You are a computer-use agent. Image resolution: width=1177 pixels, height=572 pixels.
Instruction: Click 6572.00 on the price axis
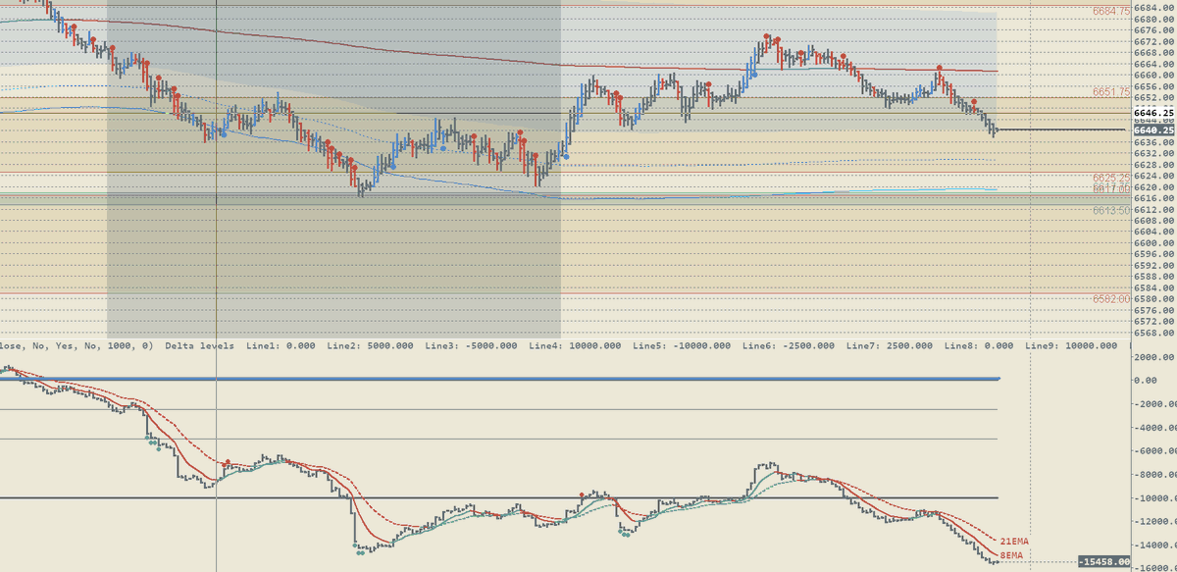1153,321
